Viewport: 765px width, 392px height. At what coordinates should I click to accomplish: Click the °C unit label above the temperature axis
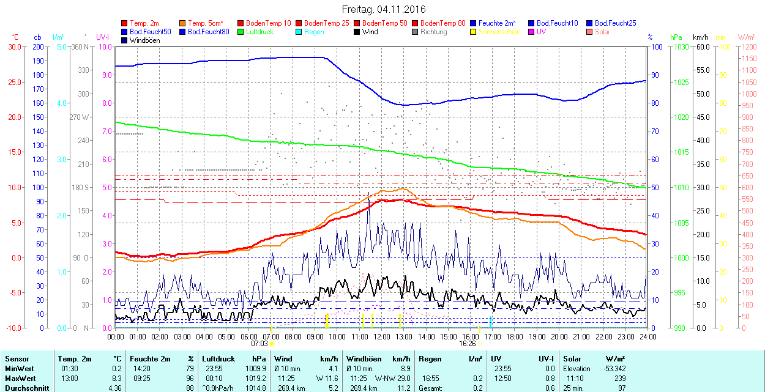click(15, 37)
